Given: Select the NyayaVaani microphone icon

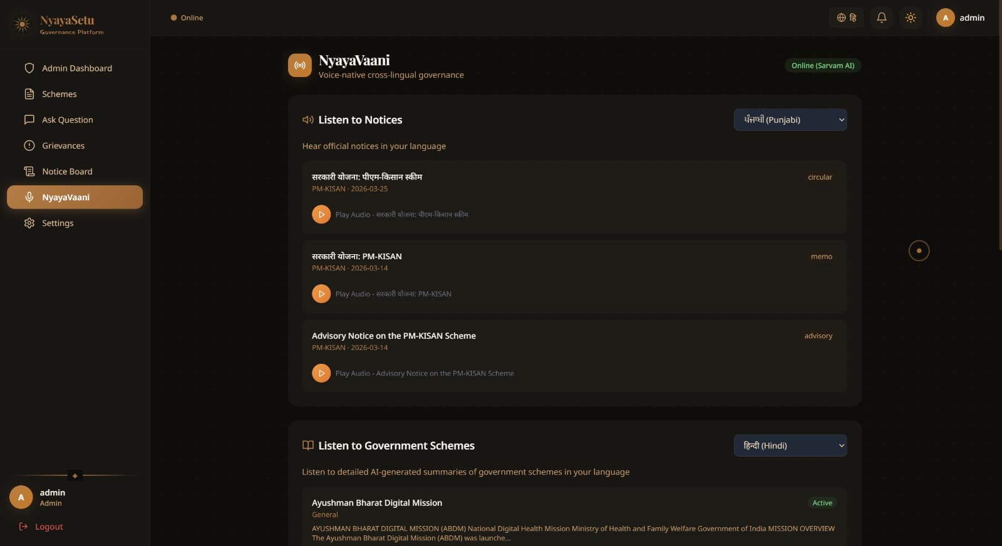Looking at the screenshot, I should (x=29, y=197).
